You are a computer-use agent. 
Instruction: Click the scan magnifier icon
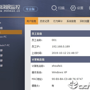[x=54, y=8]
